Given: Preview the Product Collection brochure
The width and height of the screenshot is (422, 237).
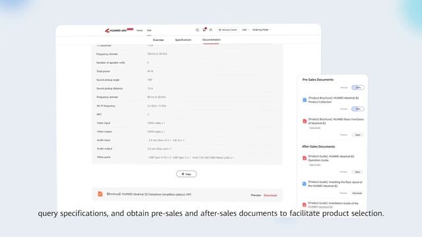Looking at the screenshot, I should (x=344, y=109).
